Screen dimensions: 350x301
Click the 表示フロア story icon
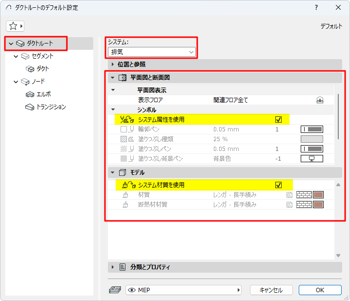pyautogui.click(x=320, y=100)
